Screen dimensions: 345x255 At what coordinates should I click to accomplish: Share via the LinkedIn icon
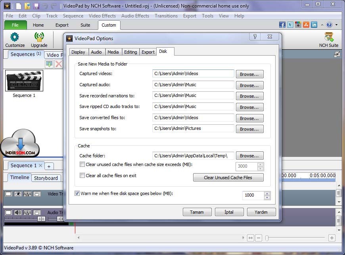pyautogui.click(x=314, y=25)
